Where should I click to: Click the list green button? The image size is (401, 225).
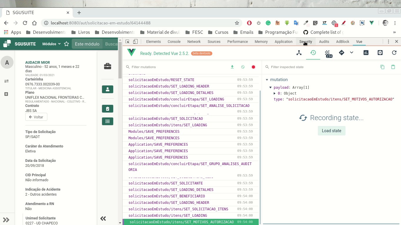click(108, 121)
